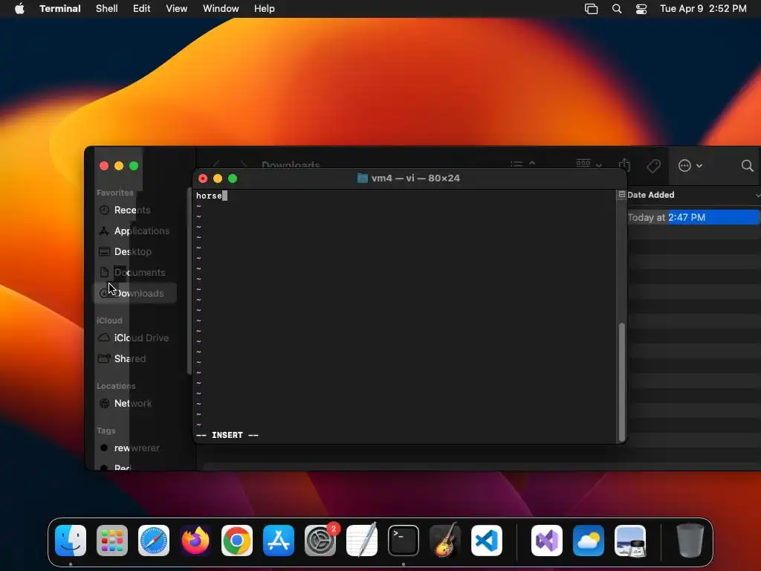Click the 'horse' text line in vi
This screenshot has height=571, width=761.
click(209, 196)
